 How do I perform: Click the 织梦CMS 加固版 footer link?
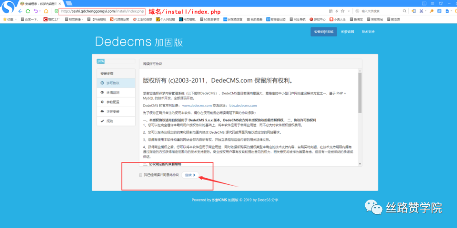pyautogui.click(x=225, y=200)
